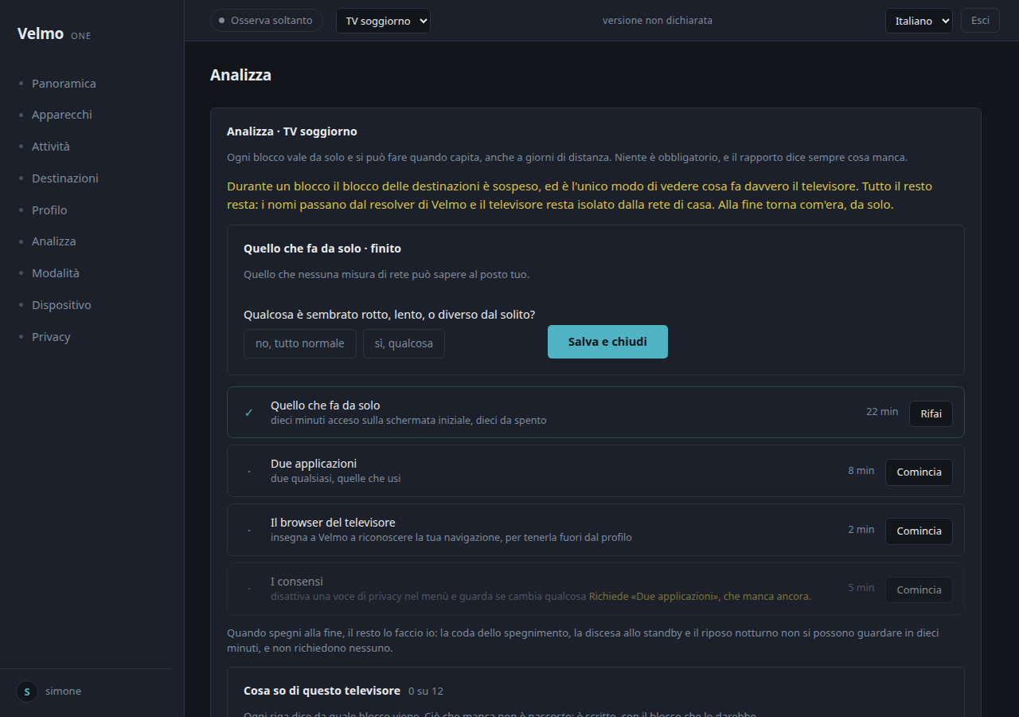Viewport: 1019px width, 717px height.
Task: Click the "2 min" duration label
Action: [861, 530]
